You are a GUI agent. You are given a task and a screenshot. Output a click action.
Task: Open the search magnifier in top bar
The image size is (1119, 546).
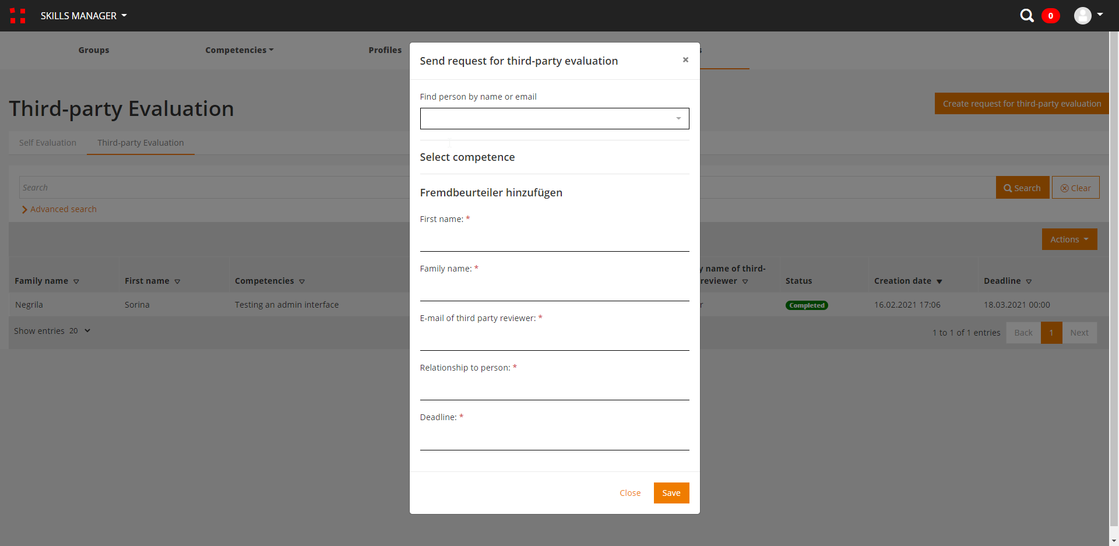coord(1026,16)
